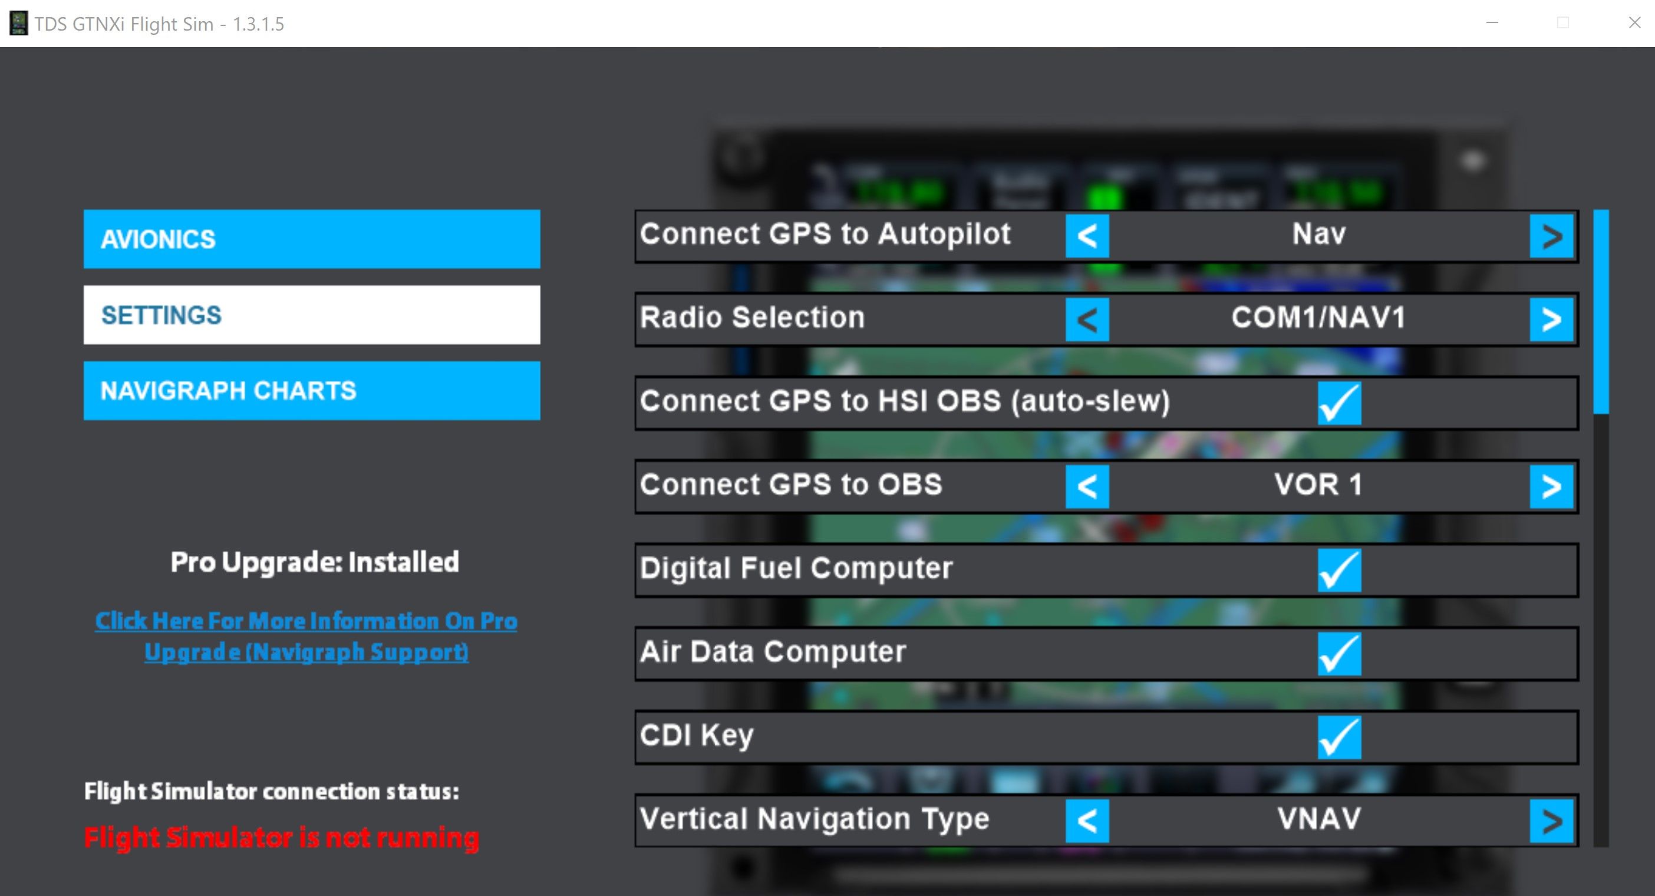Click left arrow for Connect GPS to Autopilot
Image resolution: width=1655 pixels, height=896 pixels.
coord(1087,236)
